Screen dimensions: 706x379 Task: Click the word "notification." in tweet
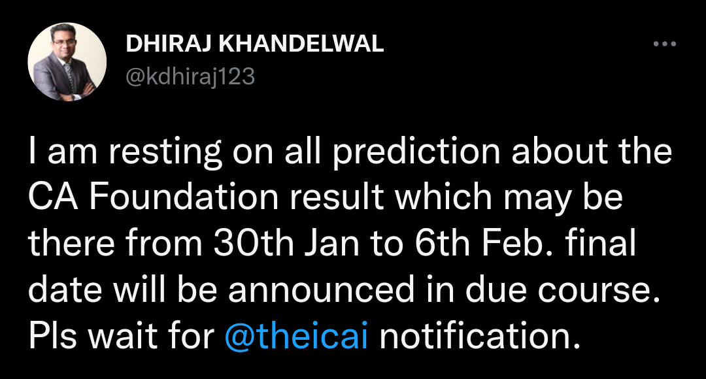(x=480, y=338)
